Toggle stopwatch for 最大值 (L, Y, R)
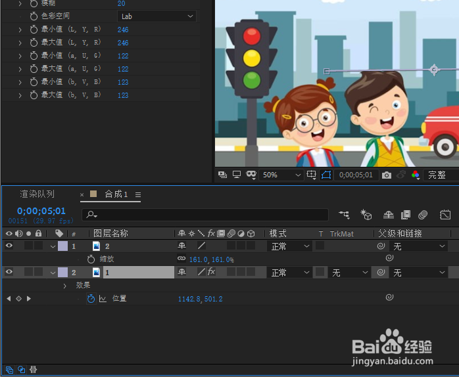The image size is (459, 377). coord(34,43)
